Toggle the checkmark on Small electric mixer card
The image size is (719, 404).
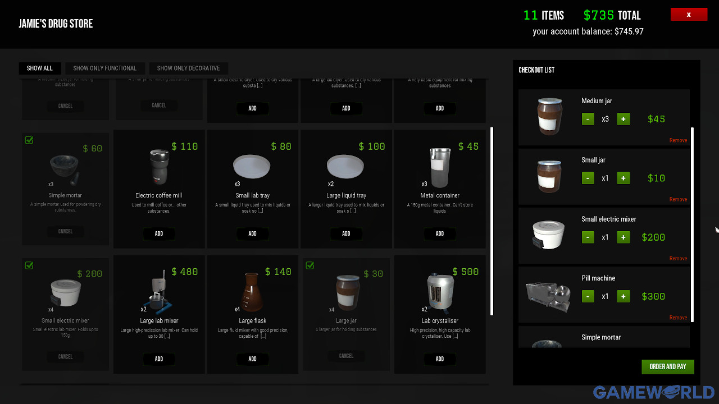[29, 265]
